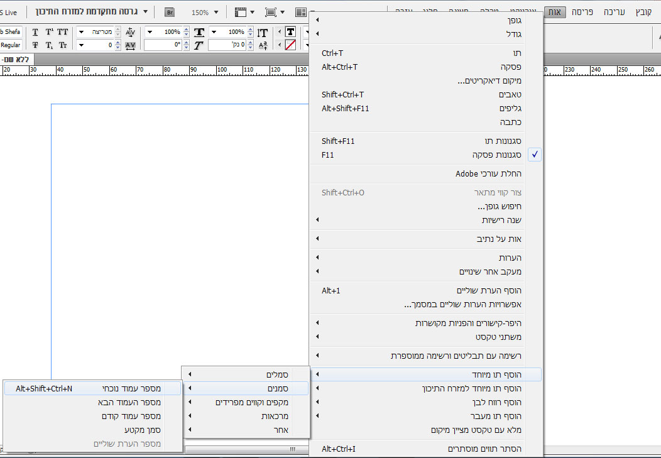Image resolution: width=661 pixels, height=458 pixels.
Task: Click the superscript T icon
Action: pyautogui.click(x=49, y=32)
